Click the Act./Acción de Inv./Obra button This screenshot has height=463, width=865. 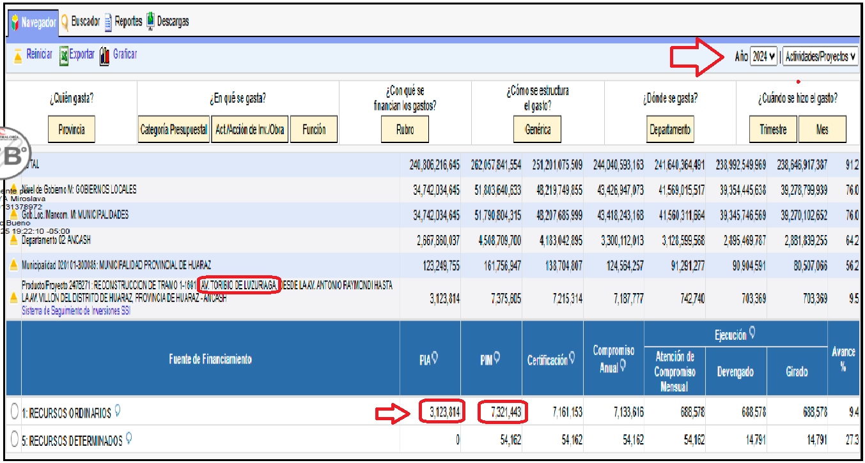[x=250, y=130]
